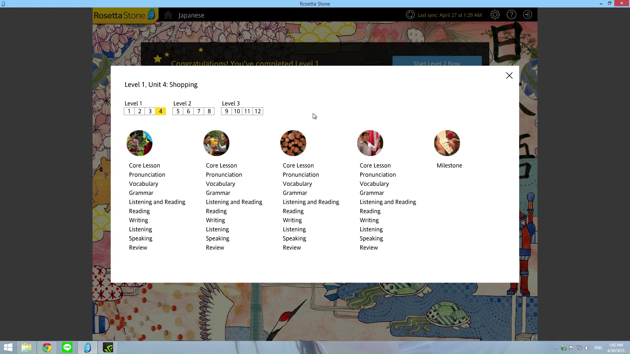Image resolution: width=630 pixels, height=354 pixels.
Task: Select unit 2 in Level 1
Action: 139,111
